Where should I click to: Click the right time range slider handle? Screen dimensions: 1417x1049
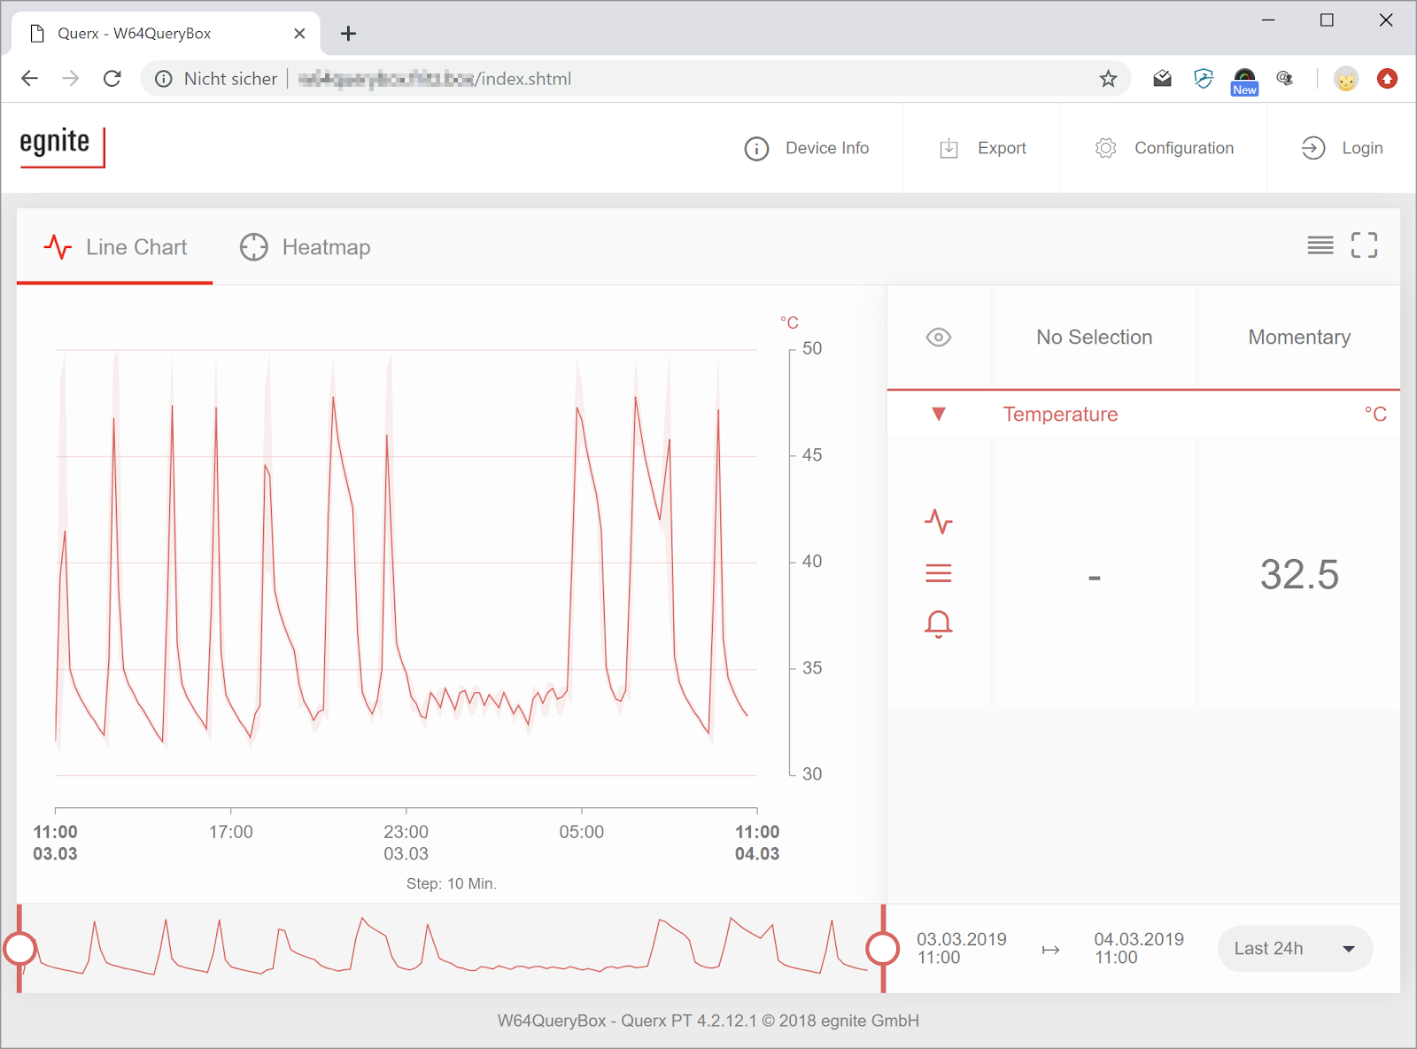[x=882, y=949]
